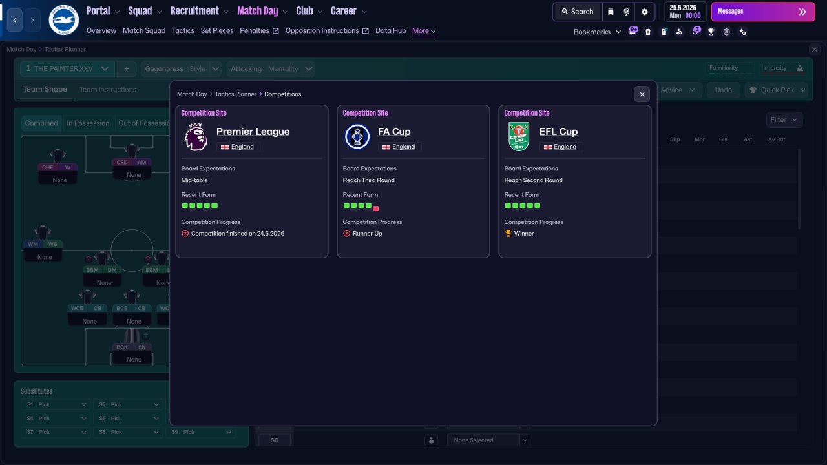
Task: Open the Filter dropdown
Action: [784, 119]
